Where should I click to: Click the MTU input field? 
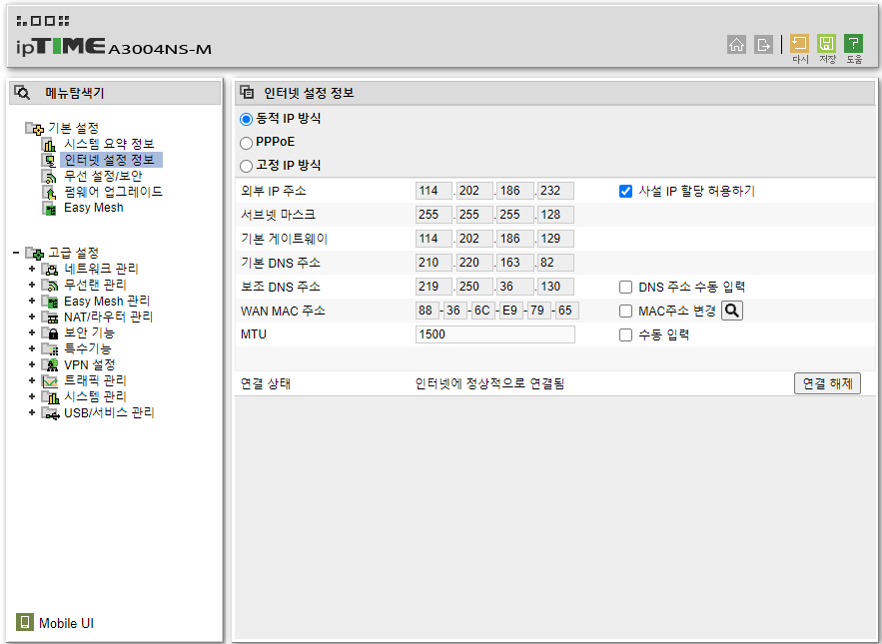(495, 334)
